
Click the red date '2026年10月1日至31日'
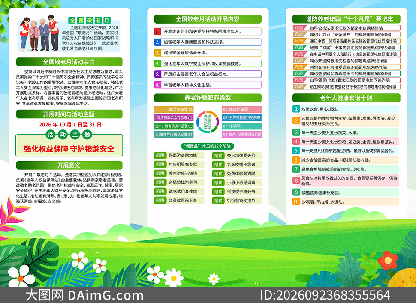(70, 125)
